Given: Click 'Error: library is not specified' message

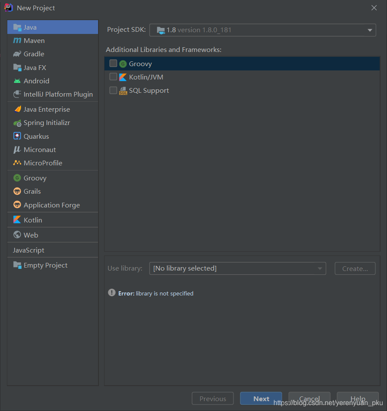Looking at the screenshot, I should tap(156, 293).
